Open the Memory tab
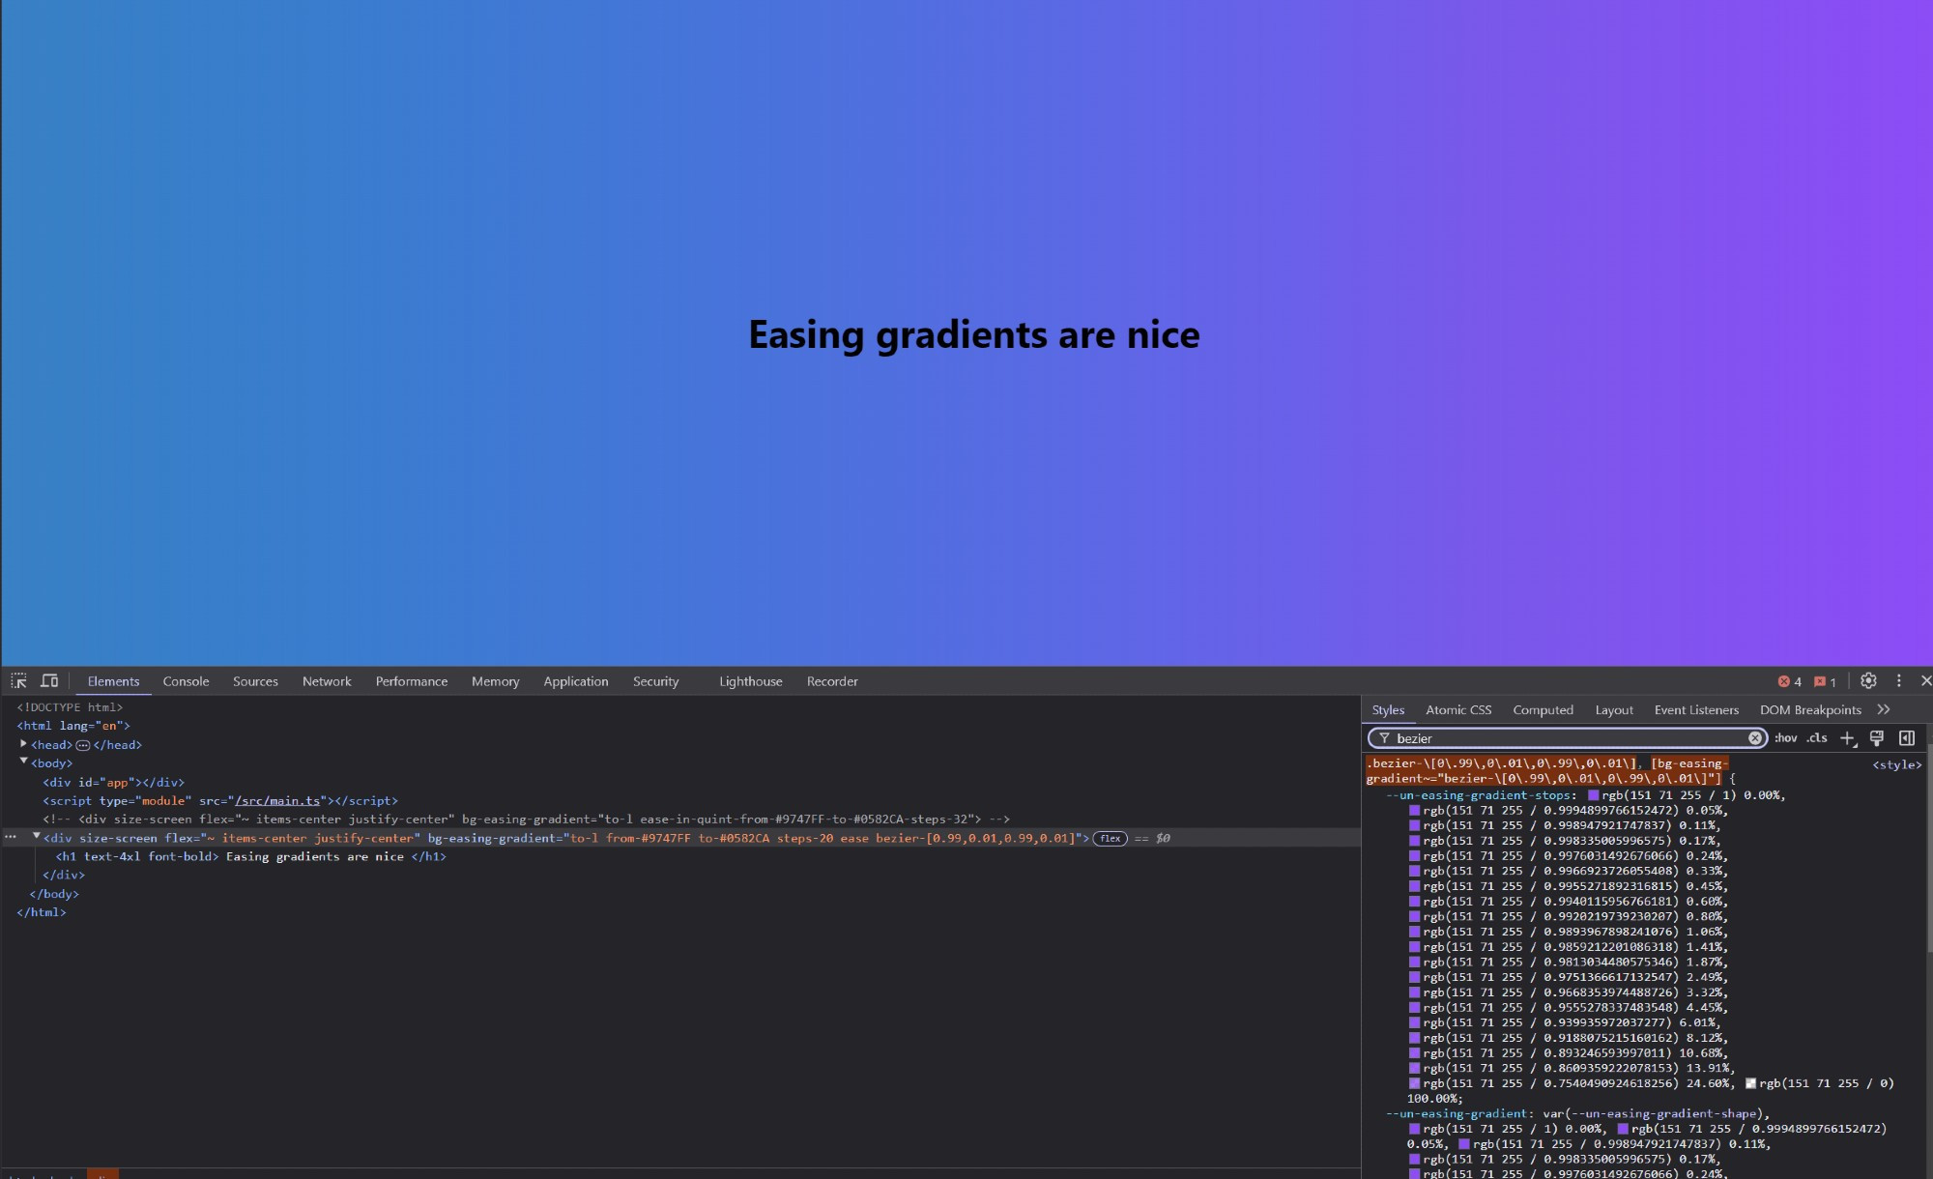 point(496,681)
